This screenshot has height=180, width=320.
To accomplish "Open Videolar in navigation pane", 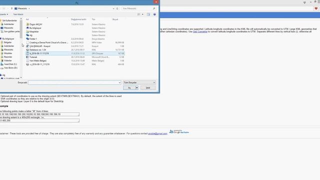I will click(x=8, y=60).
